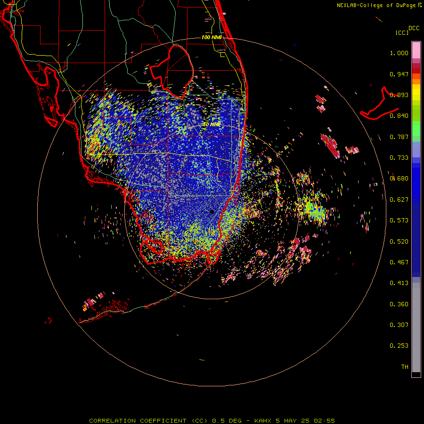This screenshot has width=424, height=424.
Task: Pick the 0.893 scale value
Action: (x=399, y=95)
